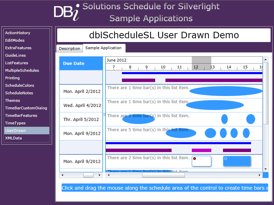Click the Due Date column header
The width and height of the screenshot is (274, 205).
coord(81,63)
